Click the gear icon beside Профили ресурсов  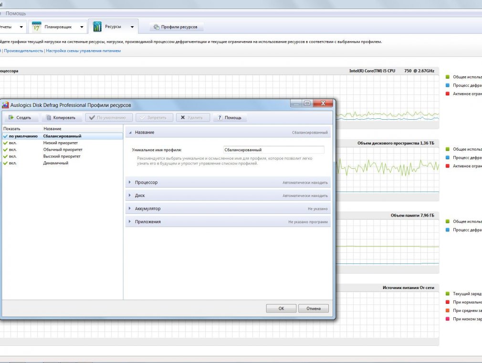click(156, 27)
